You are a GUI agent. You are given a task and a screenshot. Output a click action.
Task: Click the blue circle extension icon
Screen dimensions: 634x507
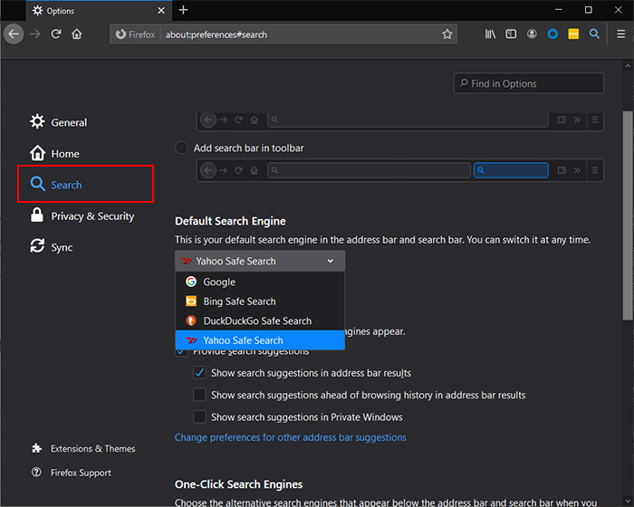[552, 34]
